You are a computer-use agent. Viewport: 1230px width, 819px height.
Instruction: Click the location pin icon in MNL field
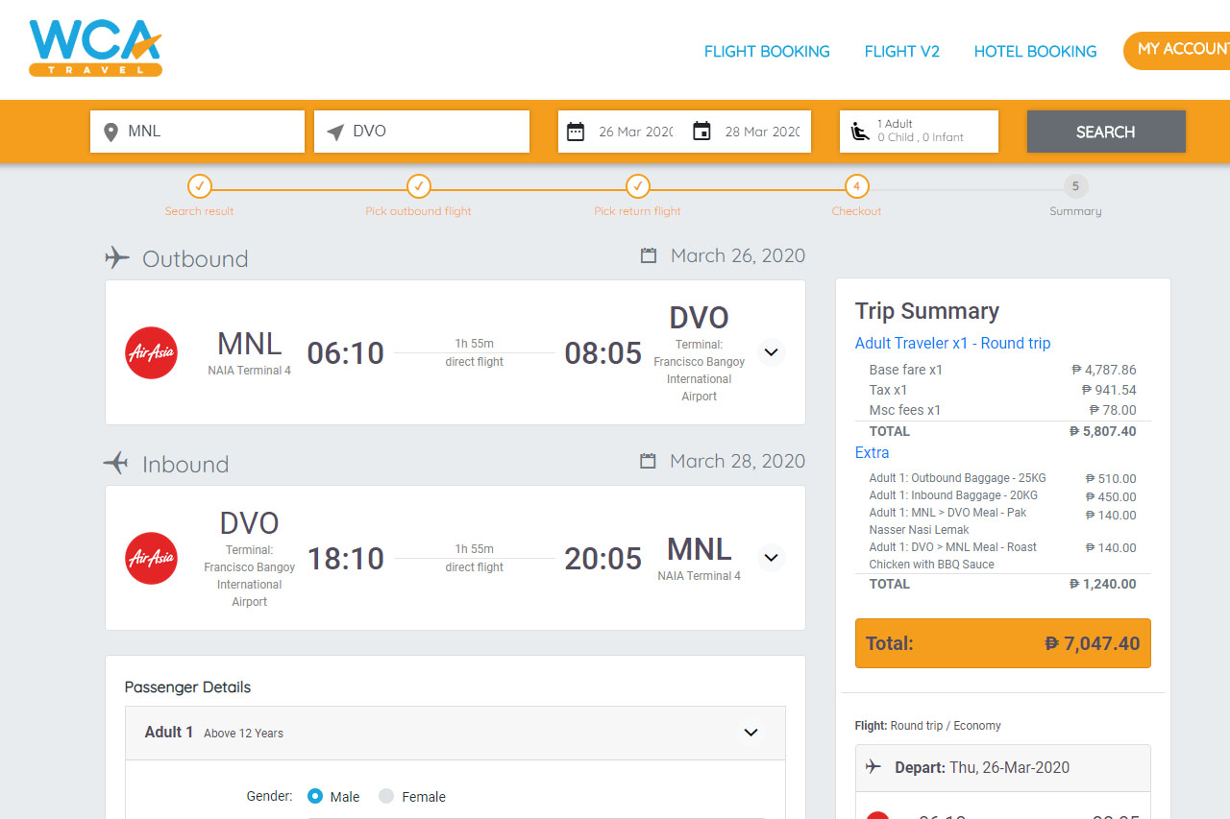111,132
